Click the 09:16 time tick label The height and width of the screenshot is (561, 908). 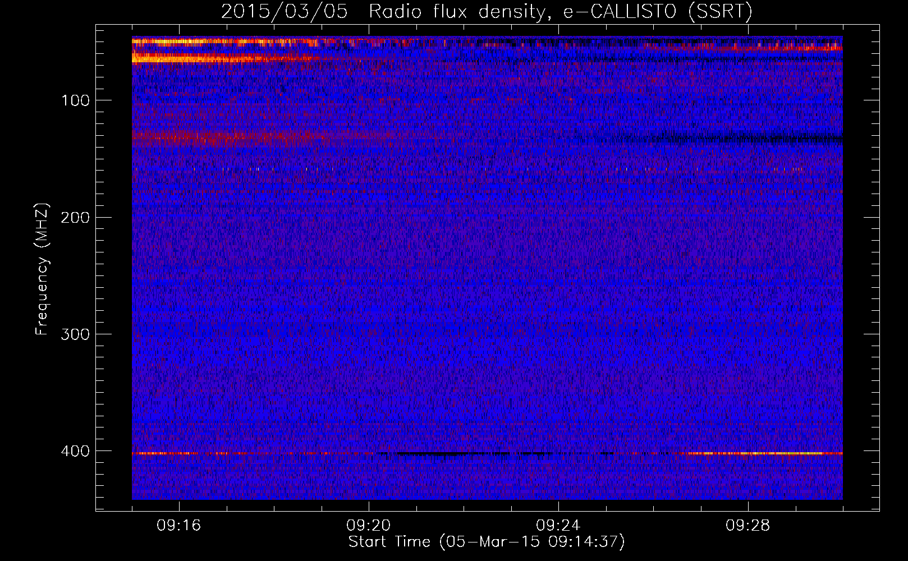point(179,526)
